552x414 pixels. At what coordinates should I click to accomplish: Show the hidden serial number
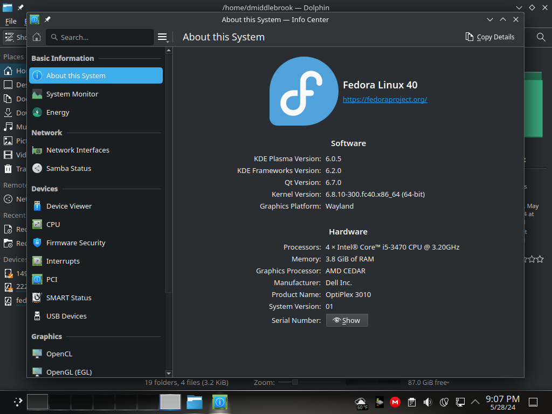click(x=347, y=320)
